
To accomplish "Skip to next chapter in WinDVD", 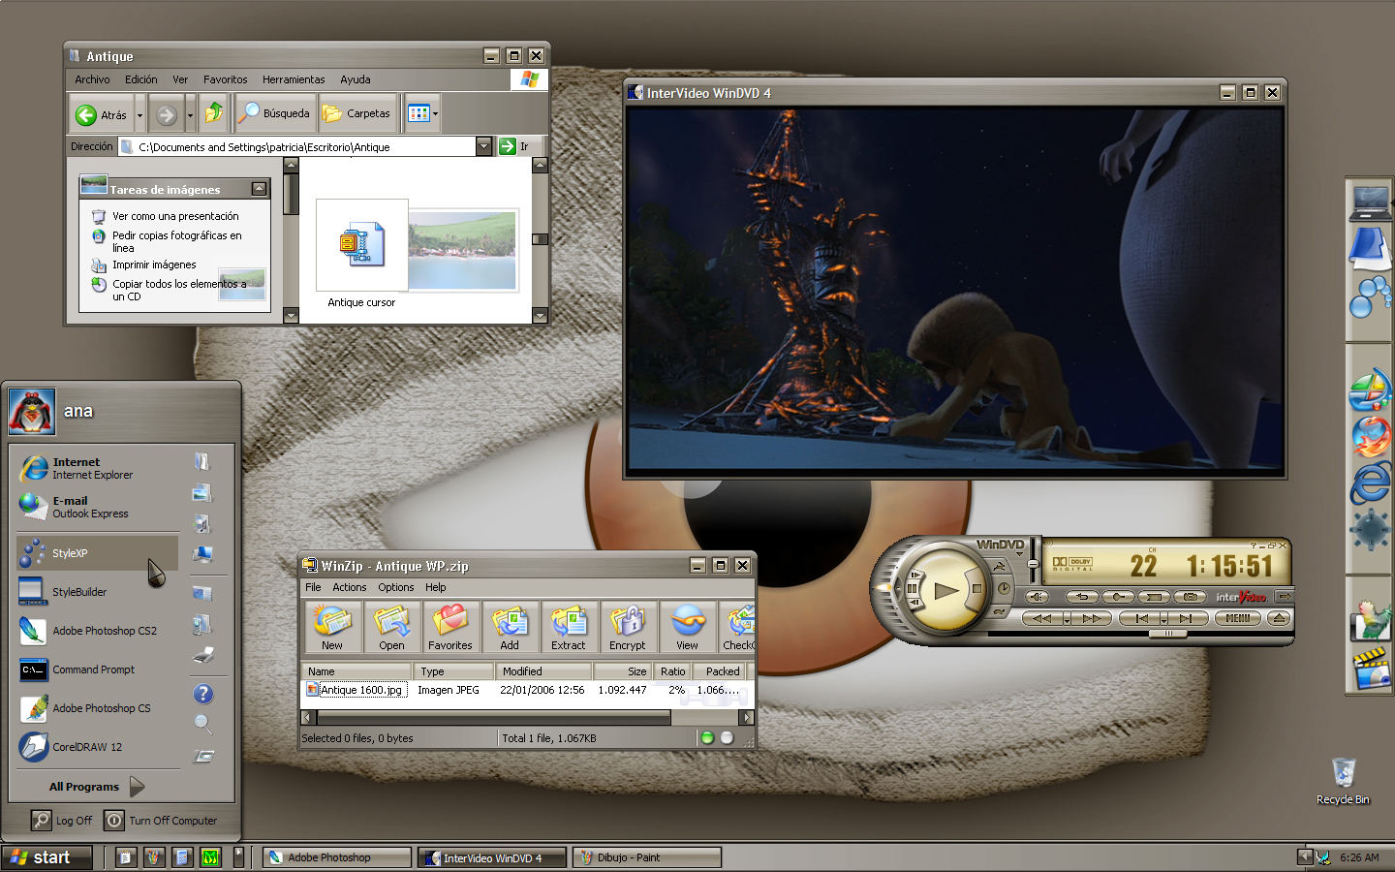I will 1187,618.
